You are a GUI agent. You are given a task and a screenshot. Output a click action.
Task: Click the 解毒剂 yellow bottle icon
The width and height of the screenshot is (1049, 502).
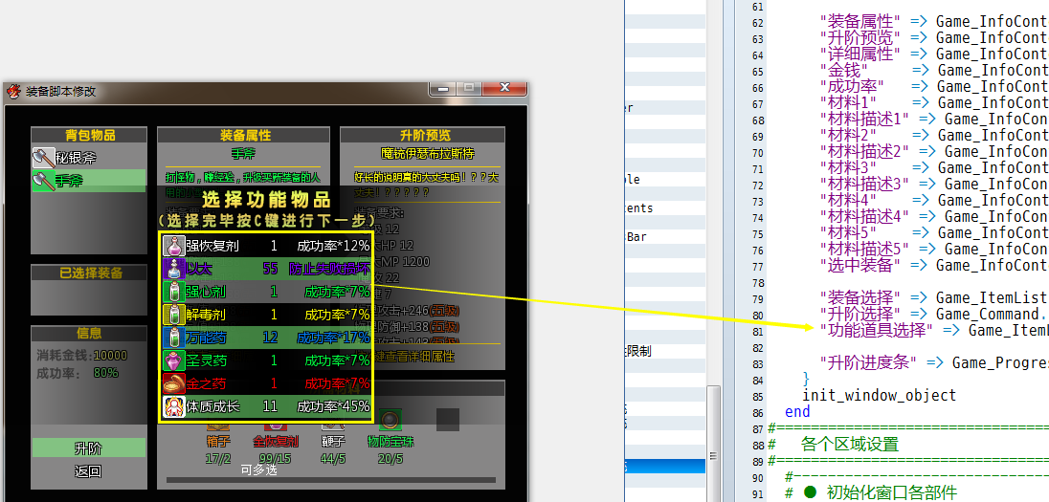(174, 315)
